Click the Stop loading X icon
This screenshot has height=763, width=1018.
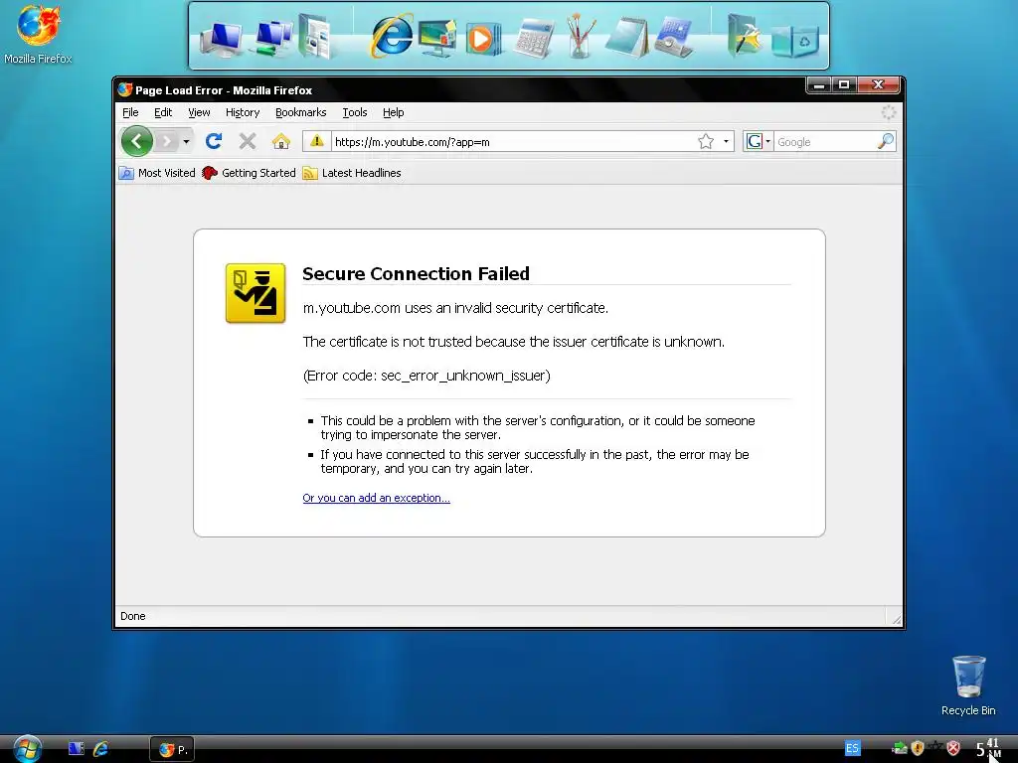click(248, 141)
